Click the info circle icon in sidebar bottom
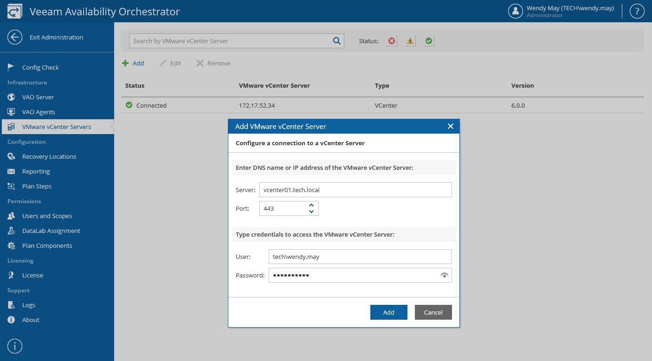This screenshot has height=361, width=652. [x=15, y=346]
